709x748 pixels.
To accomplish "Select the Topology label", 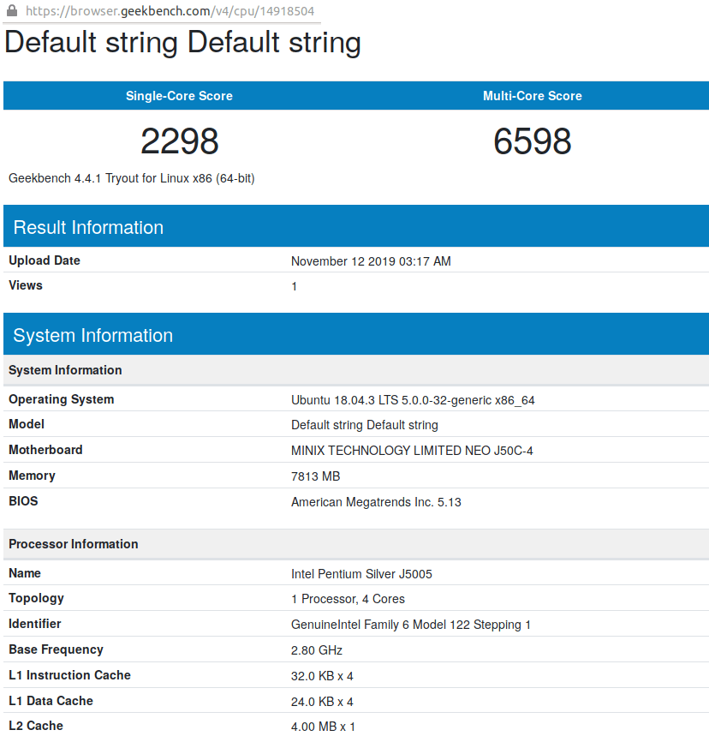I will (36, 599).
